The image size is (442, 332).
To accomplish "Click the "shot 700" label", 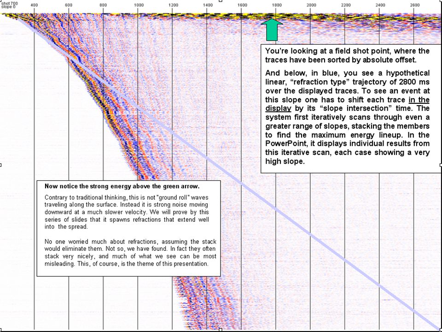I will tap(9, 3).
